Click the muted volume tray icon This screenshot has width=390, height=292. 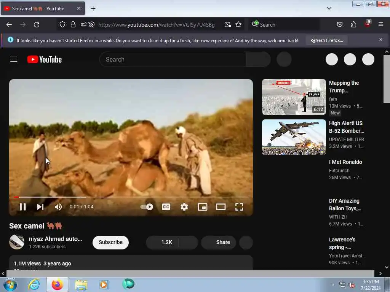[x=352, y=285]
